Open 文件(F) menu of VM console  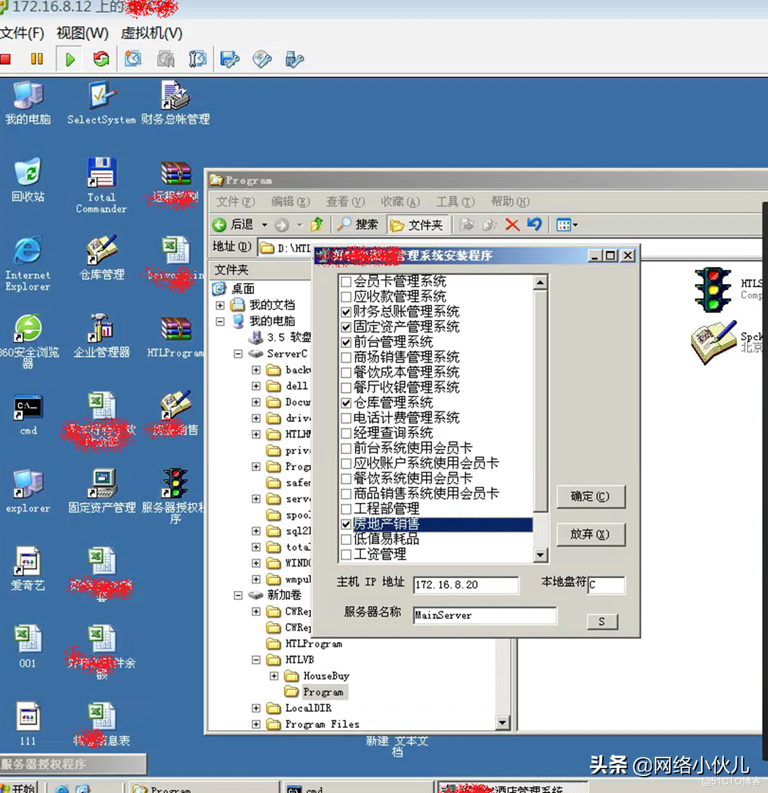22,33
